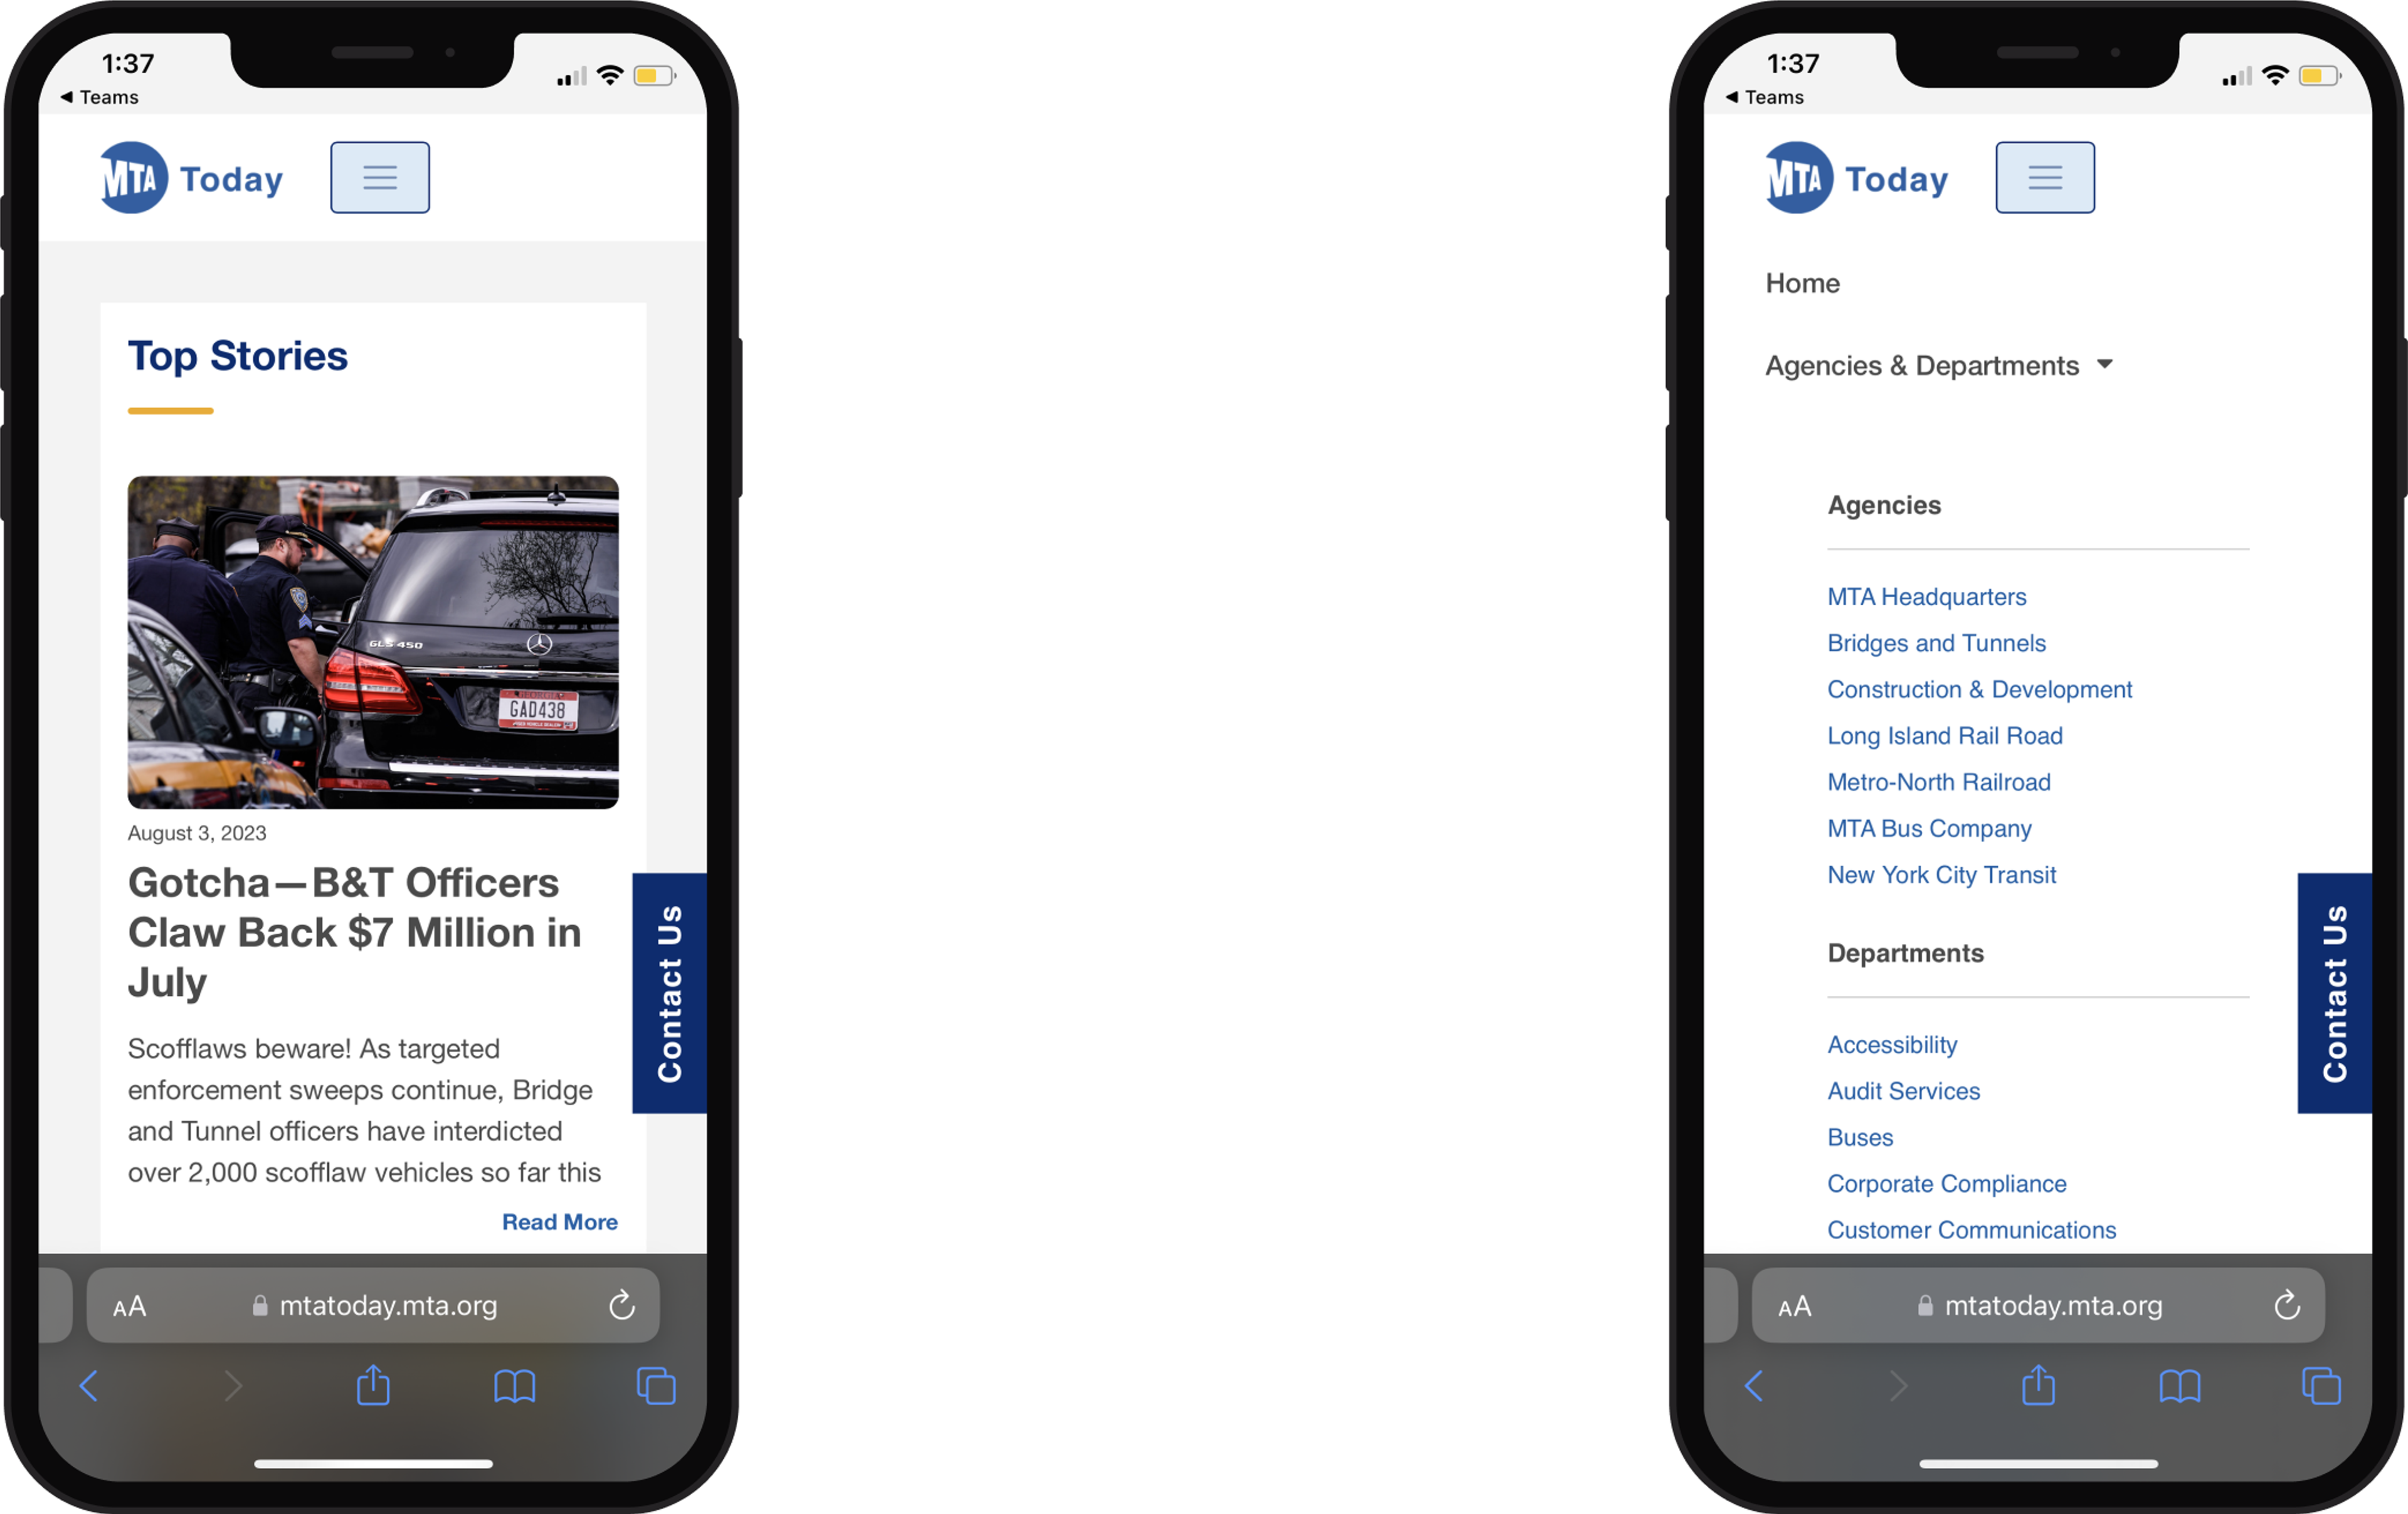Click the Top Stories article thumbnail

(373, 638)
